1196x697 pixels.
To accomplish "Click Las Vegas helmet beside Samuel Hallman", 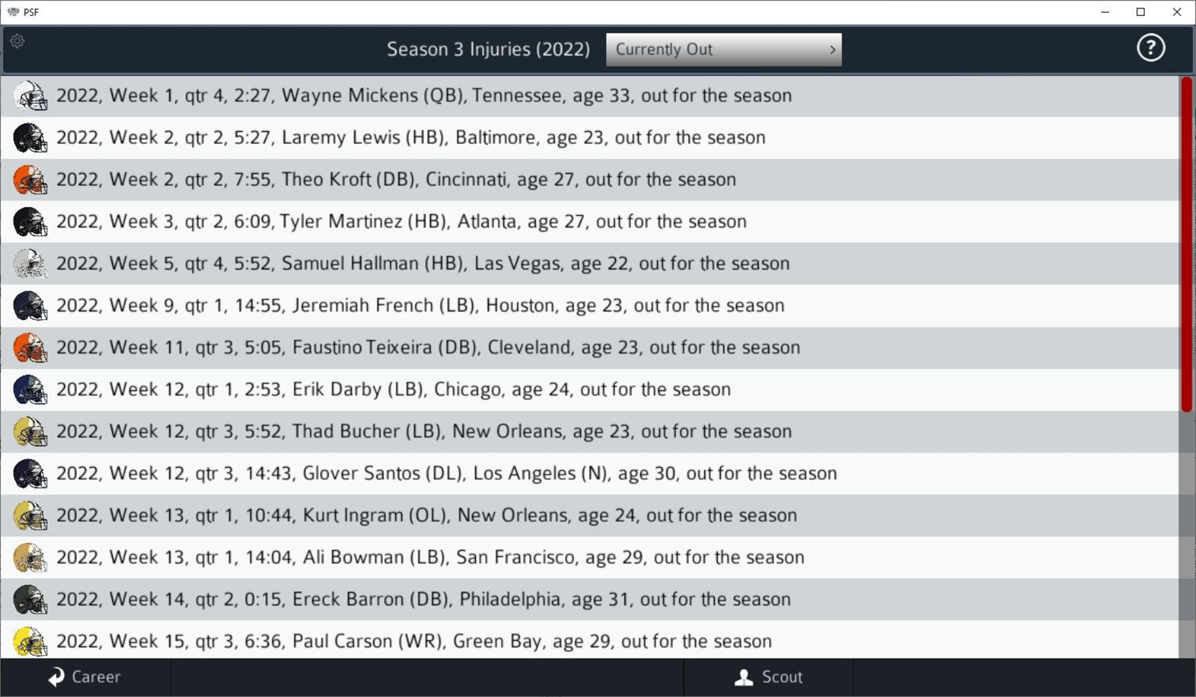I will tap(30, 264).
